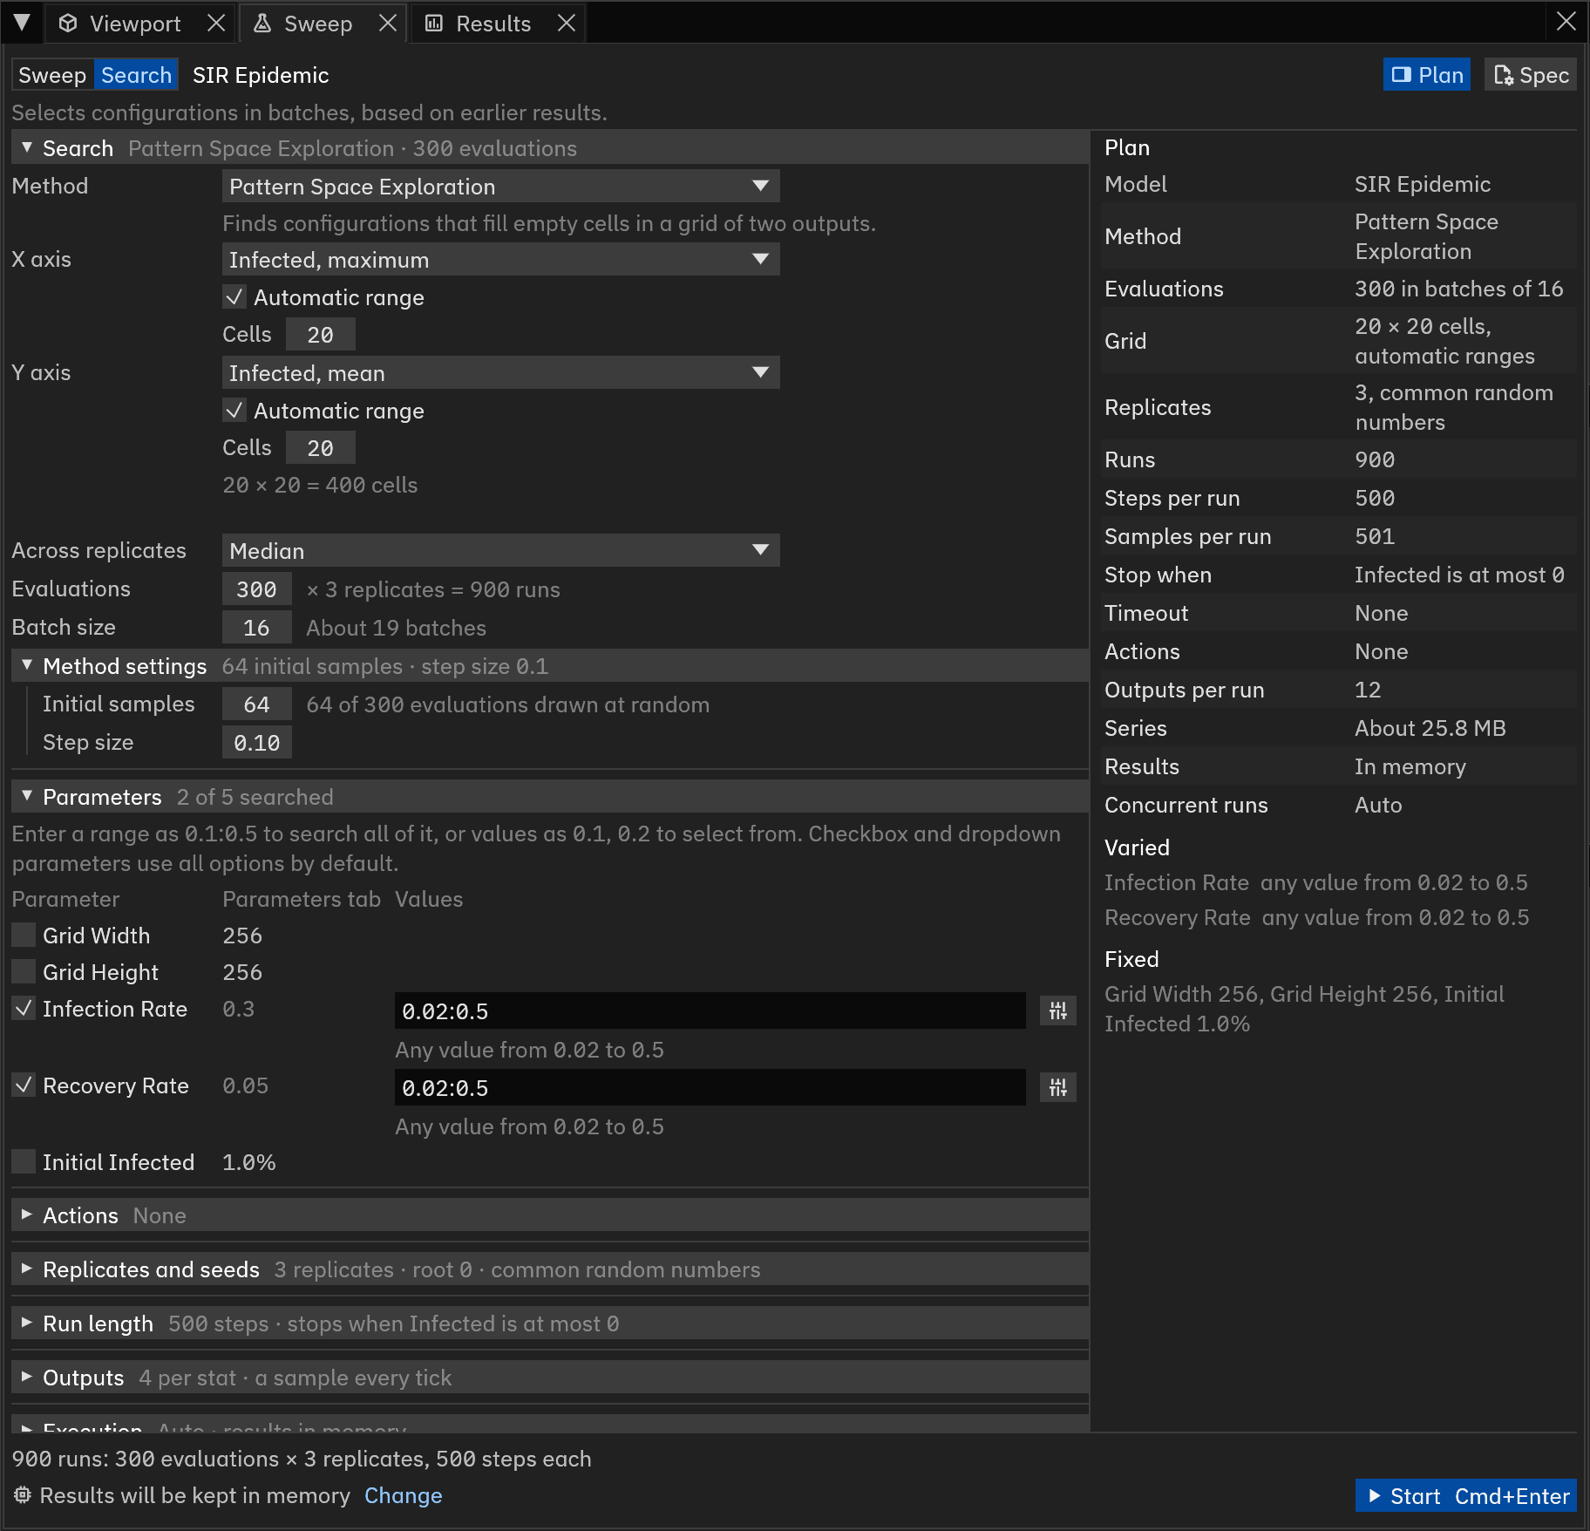
Task: Open the Spec view button
Action: point(1531,75)
